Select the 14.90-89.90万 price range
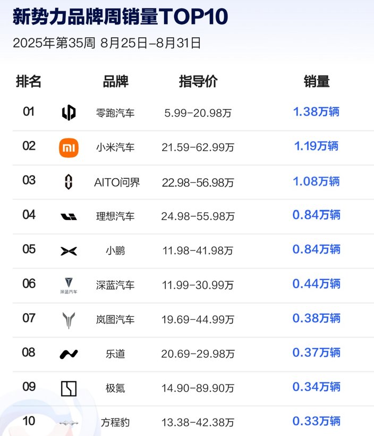 [x=198, y=389]
